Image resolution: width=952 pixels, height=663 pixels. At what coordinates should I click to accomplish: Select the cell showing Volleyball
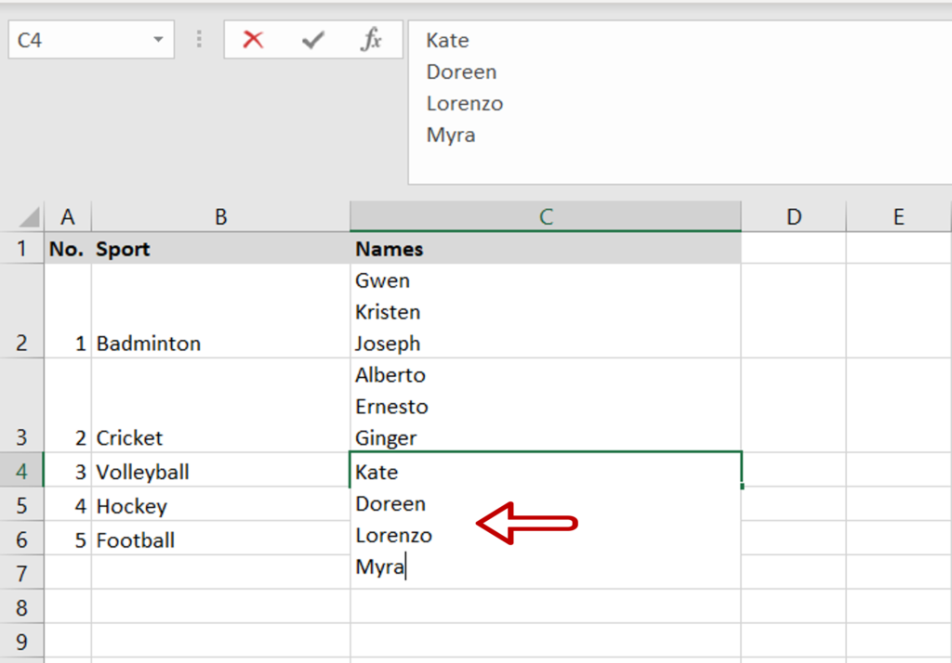[x=220, y=472]
